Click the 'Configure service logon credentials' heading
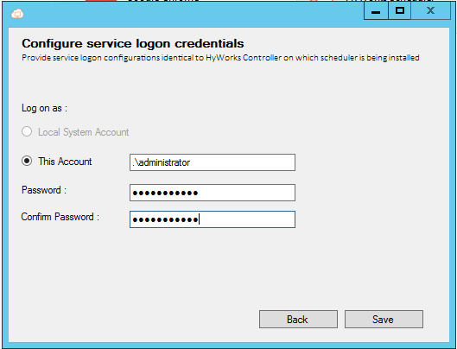457x349 pixels. point(133,43)
